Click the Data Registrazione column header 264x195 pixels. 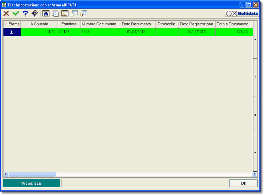197,24
